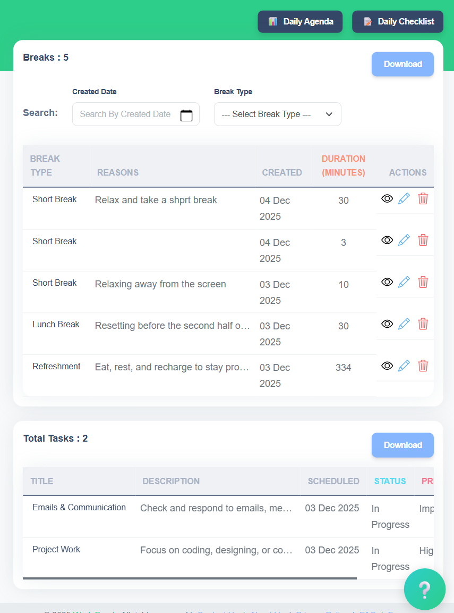Edit the "Relaxing away from the screen" break
Image resolution: width=454 pixels, height=613 pixels.
click(x=404, y=282)
